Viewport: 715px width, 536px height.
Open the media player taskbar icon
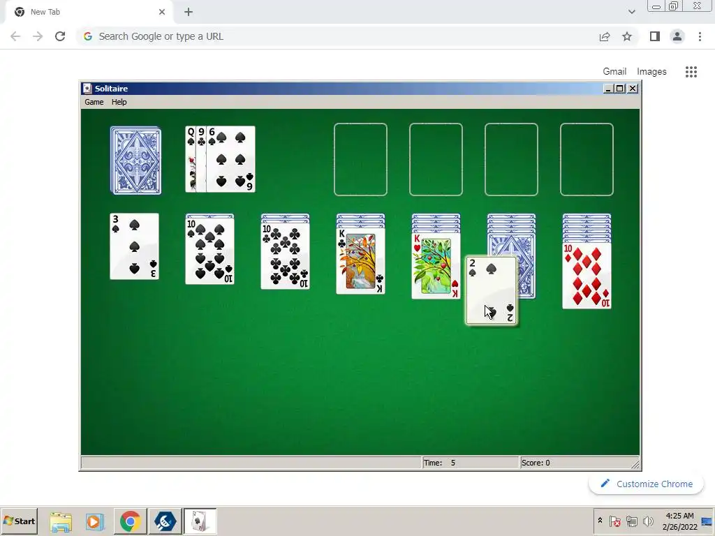[x=95, y=521]
